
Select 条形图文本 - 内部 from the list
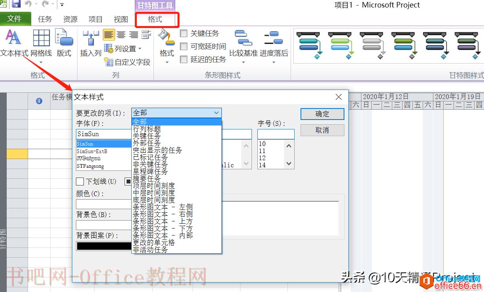tap(176, 236)
